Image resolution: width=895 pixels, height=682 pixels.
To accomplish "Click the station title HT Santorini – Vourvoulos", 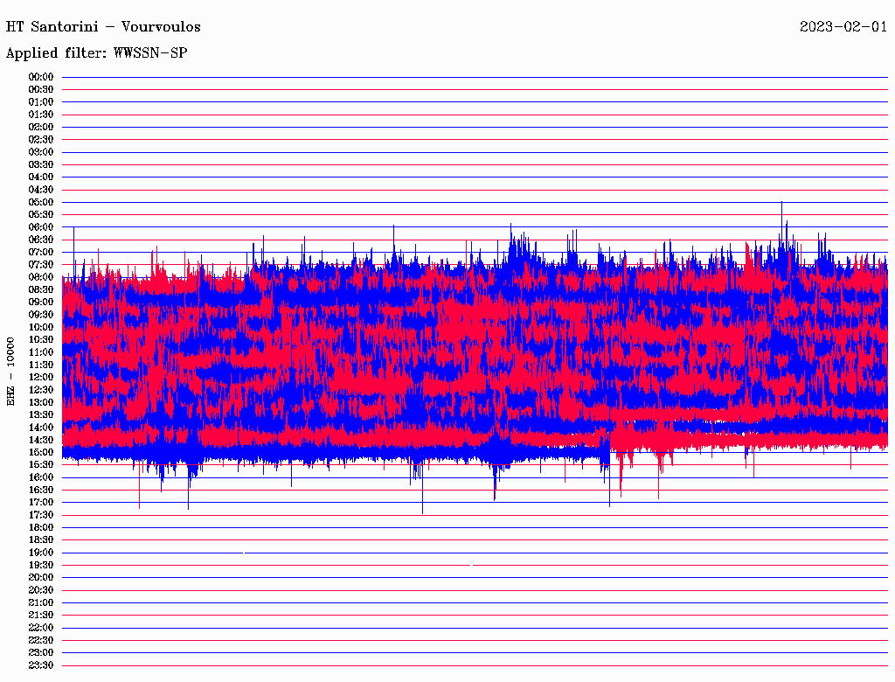I will (103, 27).
